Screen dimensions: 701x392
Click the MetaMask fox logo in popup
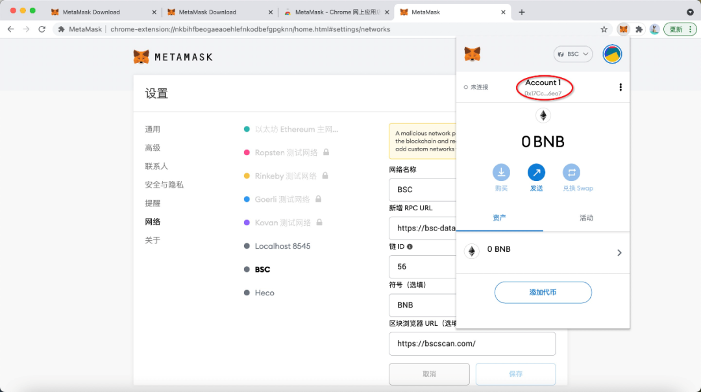click(472, 54)
